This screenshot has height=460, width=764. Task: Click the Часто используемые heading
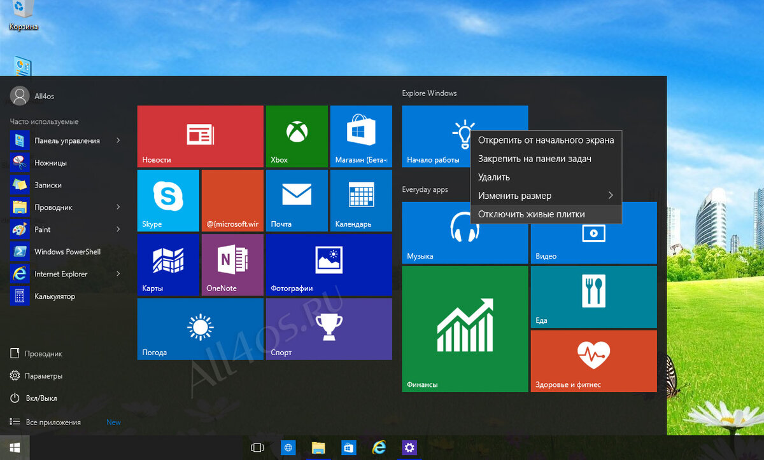[x=44, y=121]
